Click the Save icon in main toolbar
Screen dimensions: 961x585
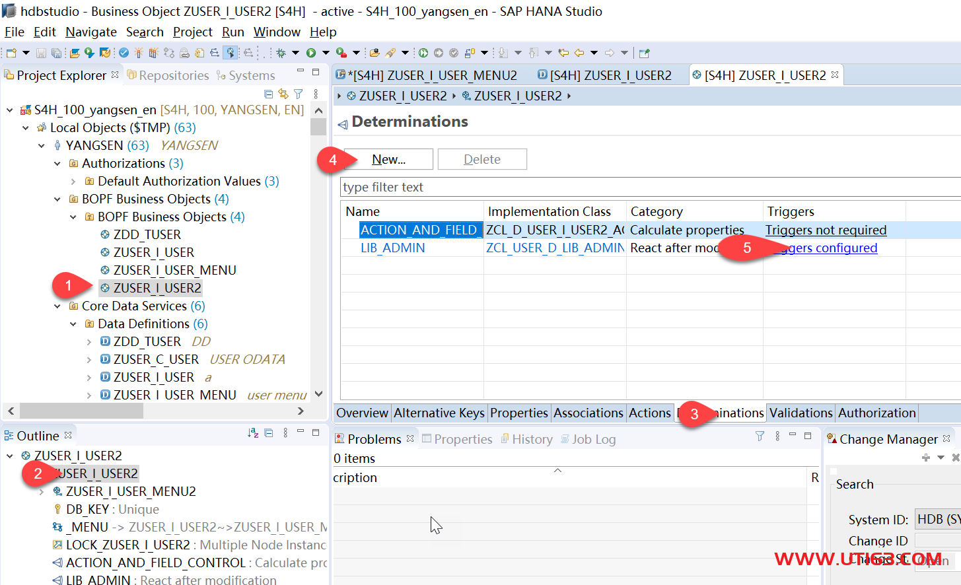click(41, 53)
